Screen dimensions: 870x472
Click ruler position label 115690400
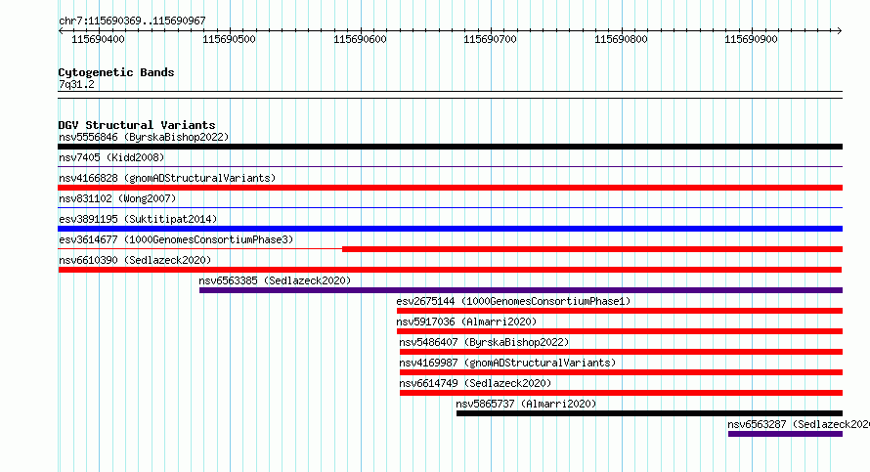(x=98, y=39)
